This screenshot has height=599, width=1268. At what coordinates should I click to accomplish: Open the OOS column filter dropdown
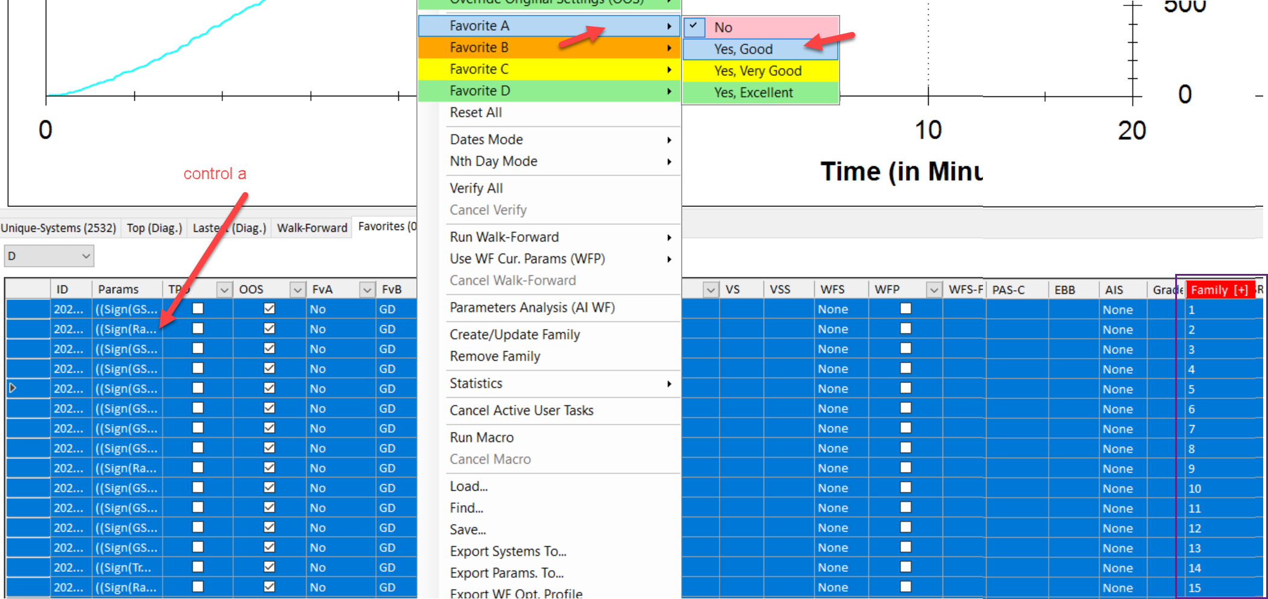(x=297, y=290)
